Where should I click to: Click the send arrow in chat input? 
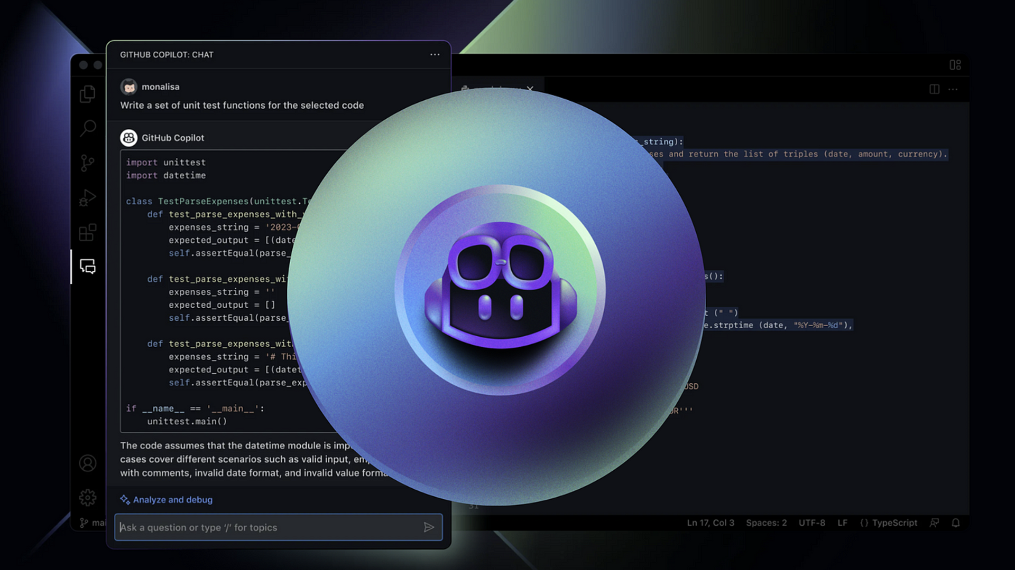tap(429, 527)
